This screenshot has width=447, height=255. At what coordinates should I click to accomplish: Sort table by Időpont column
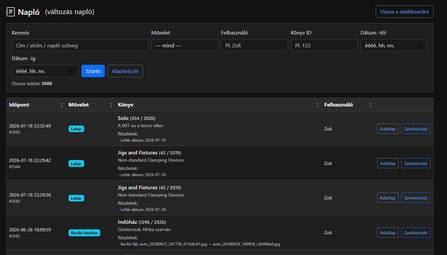pyautogui.click(x=62, y=105)
